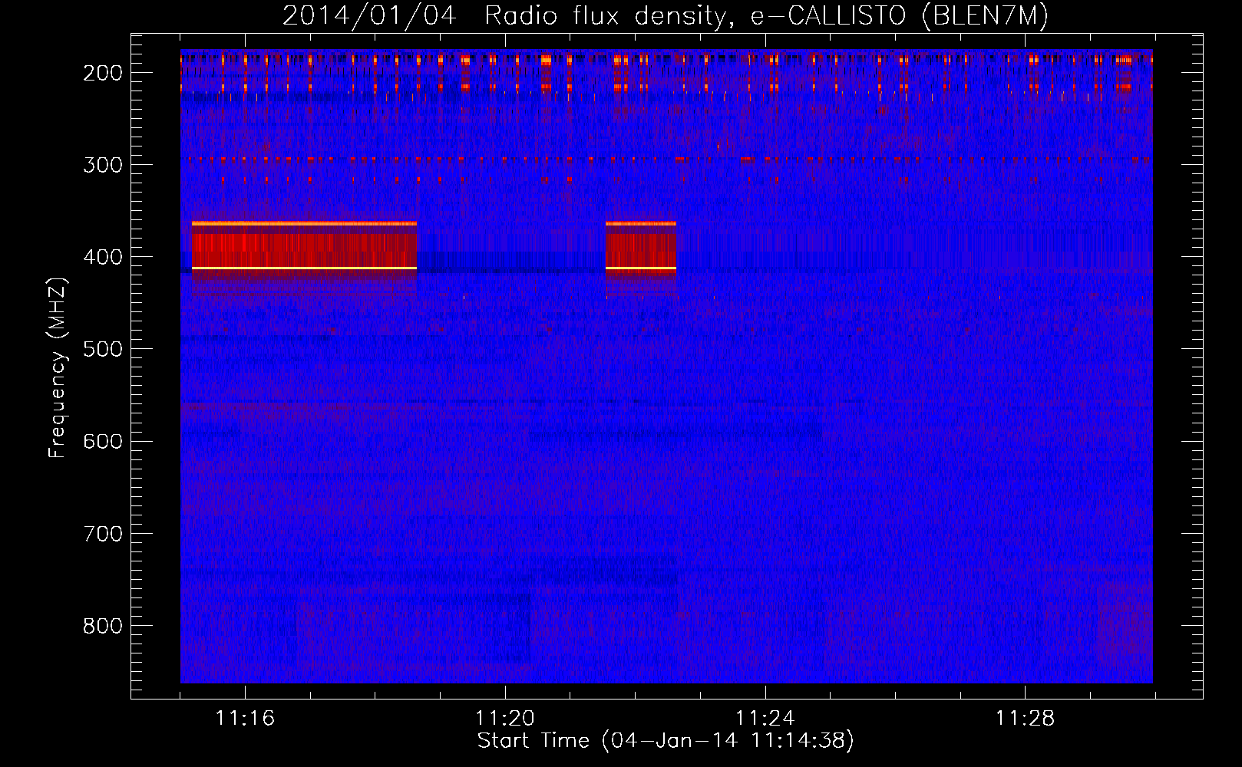Click the 11:16 time tick label

pos(245,718)
